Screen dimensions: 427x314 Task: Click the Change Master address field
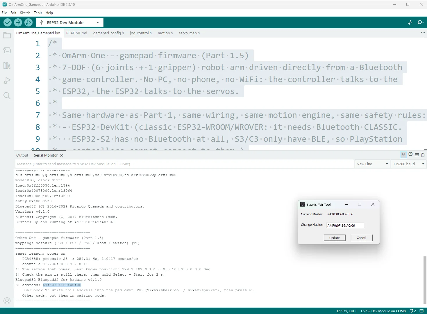tap(345, 226)
